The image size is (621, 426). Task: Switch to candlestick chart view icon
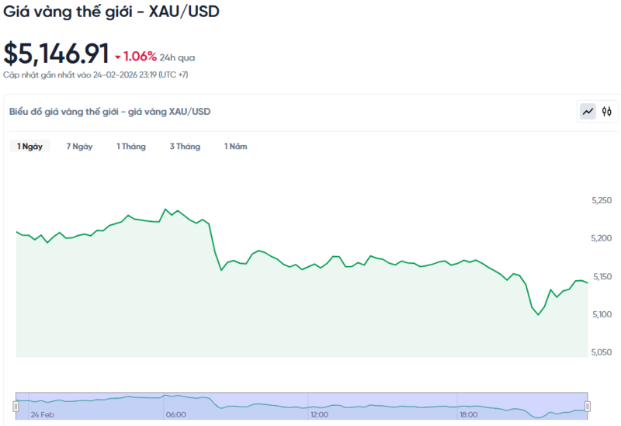point(607,112)
